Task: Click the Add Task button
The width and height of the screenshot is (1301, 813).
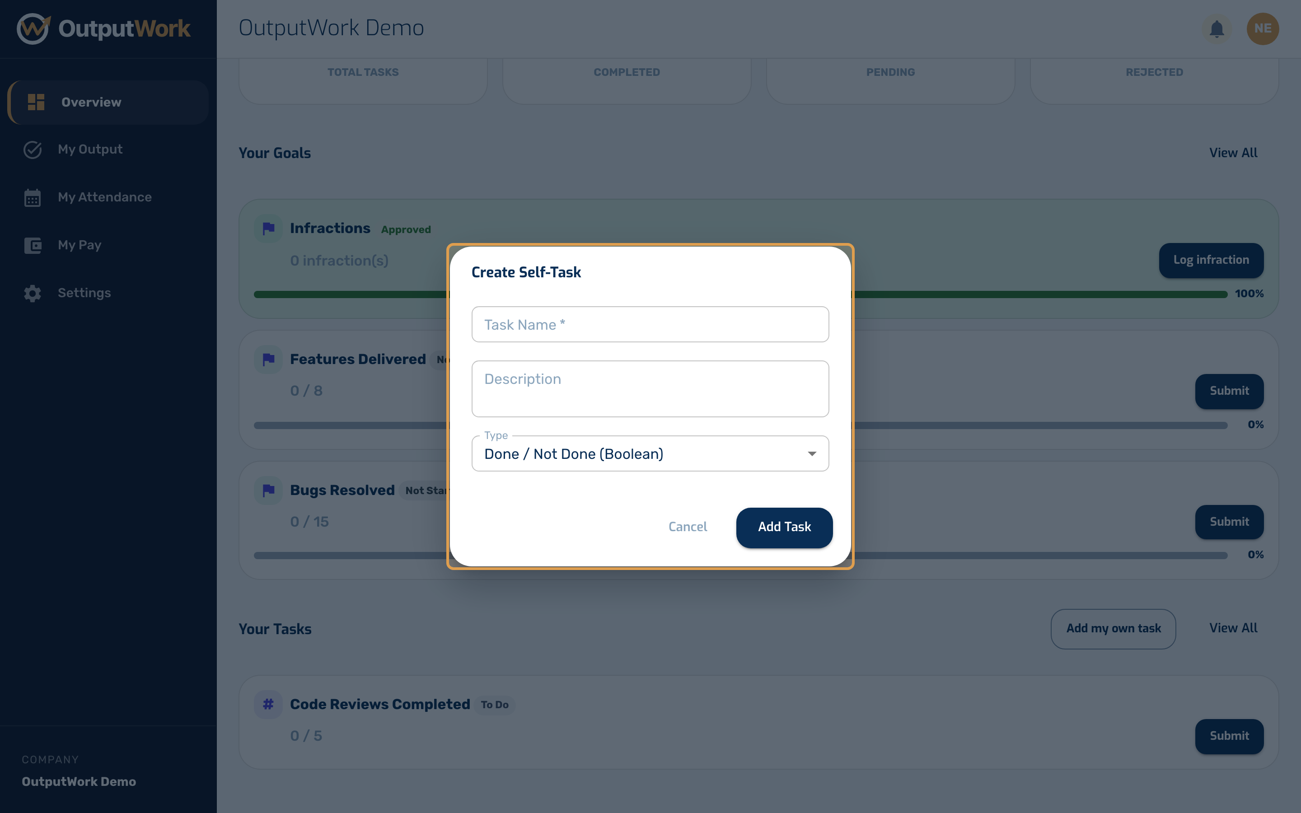Action: (784, 528)
